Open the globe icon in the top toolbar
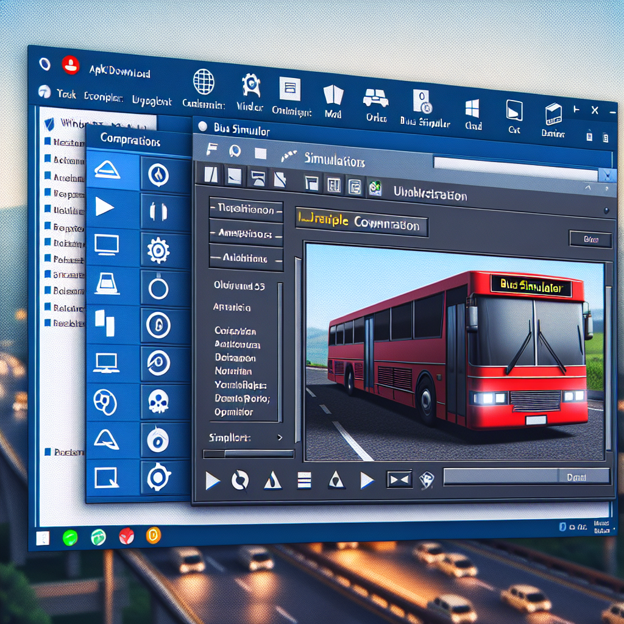Viewport: 624px width, 624px height. point(204,82)
